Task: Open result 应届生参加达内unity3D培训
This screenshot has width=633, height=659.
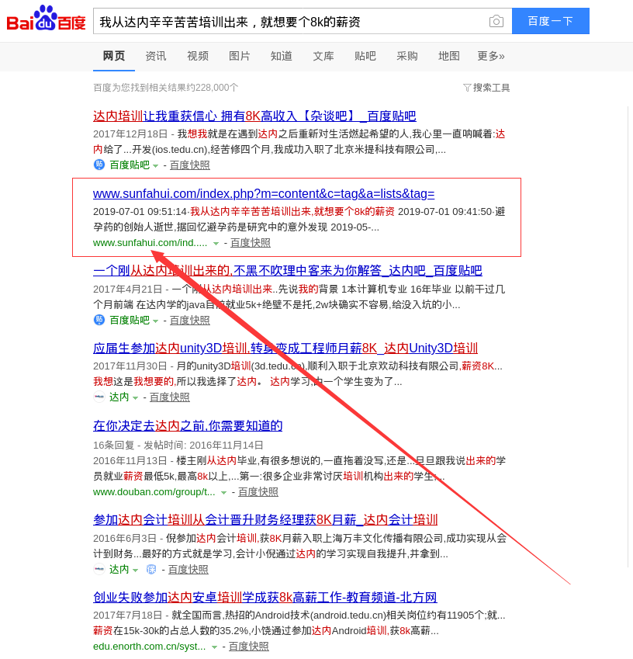Action: click(285, 348)
